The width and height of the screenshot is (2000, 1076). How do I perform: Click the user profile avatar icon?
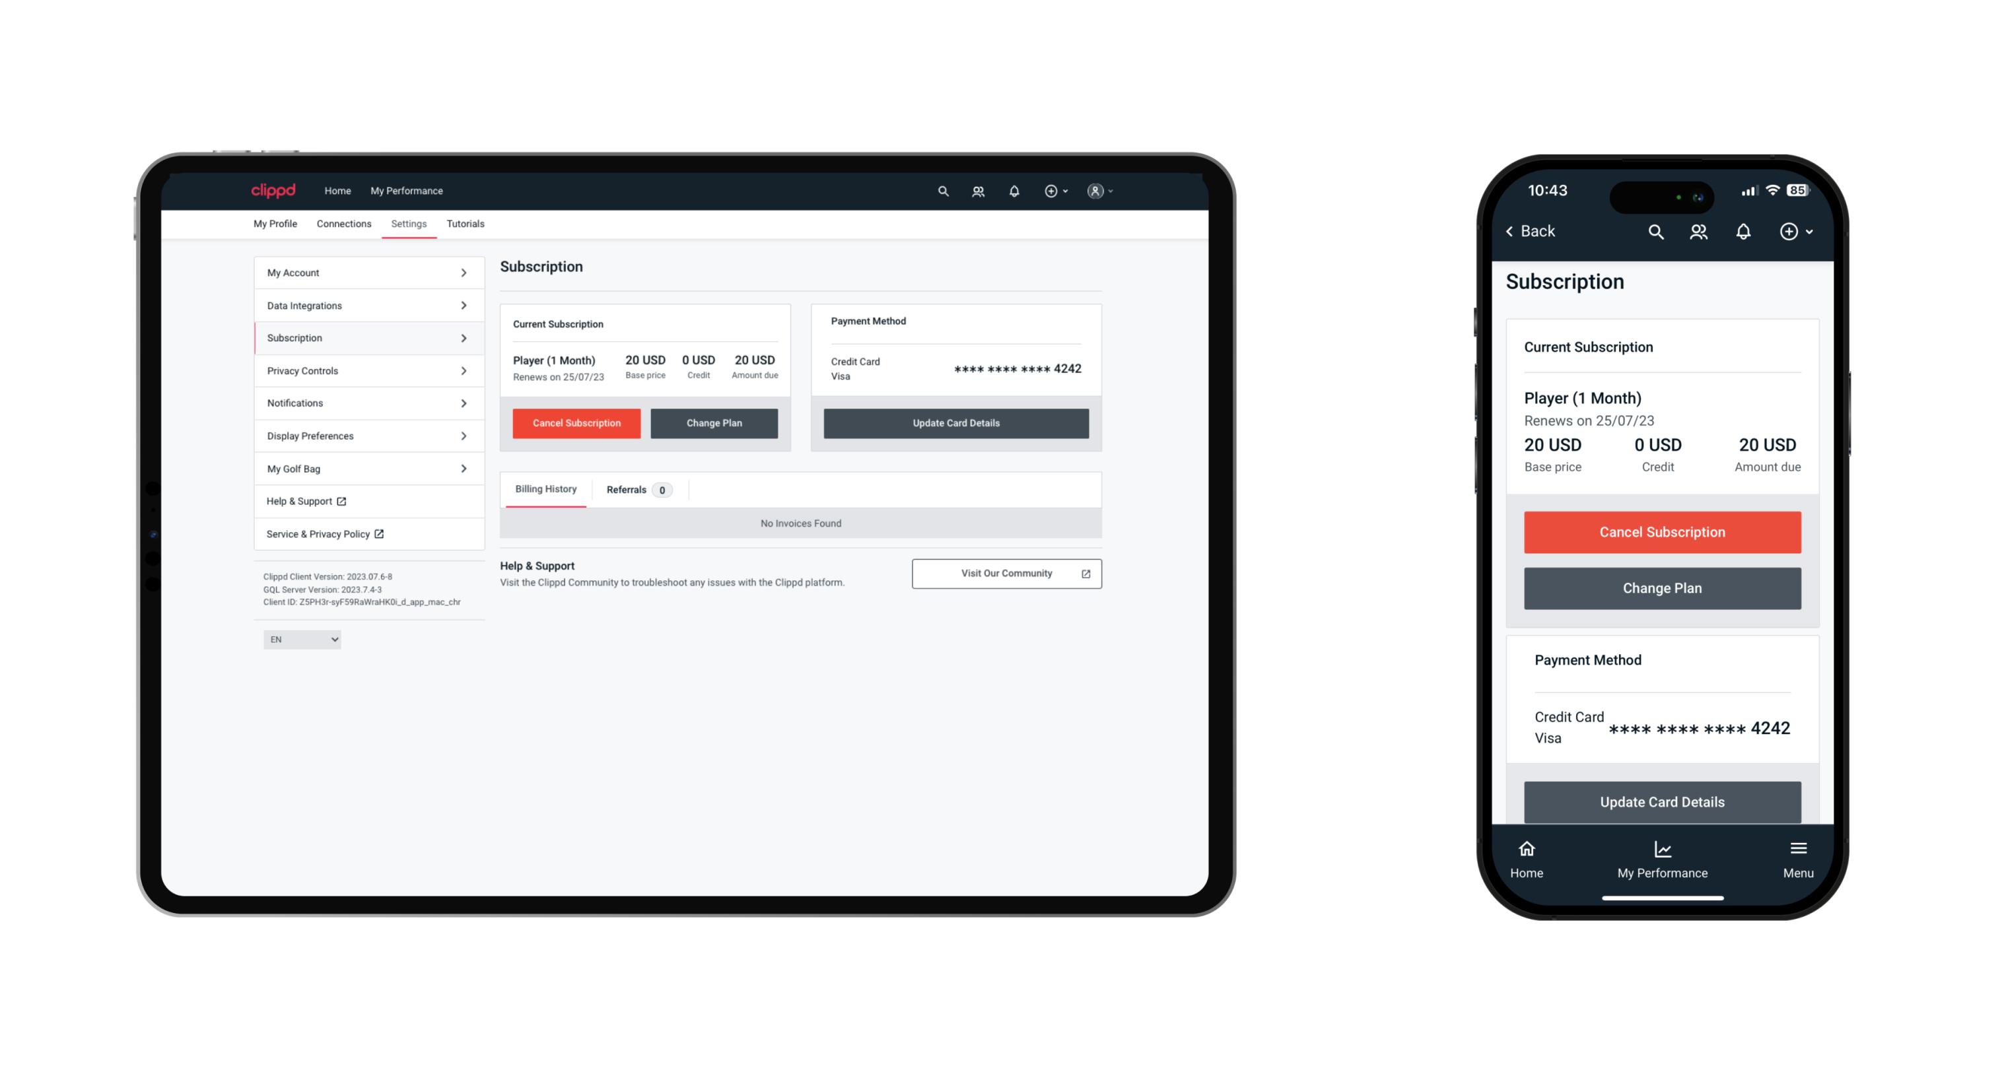[1092, 191]
